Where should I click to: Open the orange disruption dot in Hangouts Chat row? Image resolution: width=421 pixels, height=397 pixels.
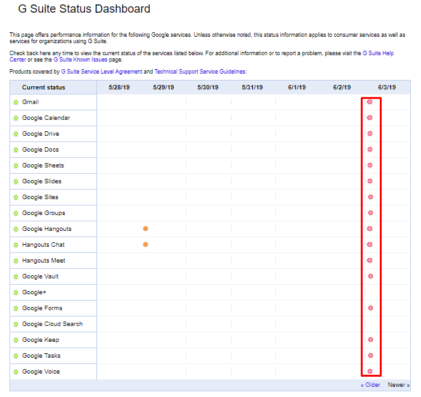[x=146, y=244]
